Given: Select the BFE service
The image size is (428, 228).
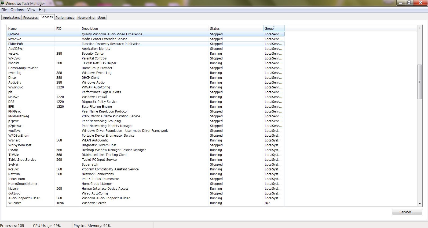Looking at the screenshot, I should point(145,106).
